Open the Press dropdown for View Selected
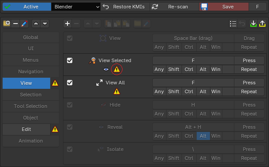The height and width of the screenshot is (167, 269). pos(249,60)
